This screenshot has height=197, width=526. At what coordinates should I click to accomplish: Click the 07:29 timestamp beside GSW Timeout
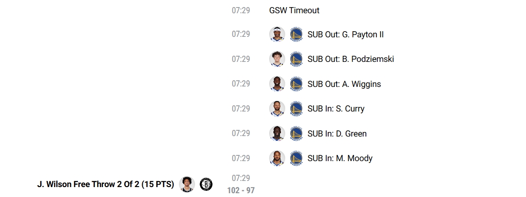point(241,10)
